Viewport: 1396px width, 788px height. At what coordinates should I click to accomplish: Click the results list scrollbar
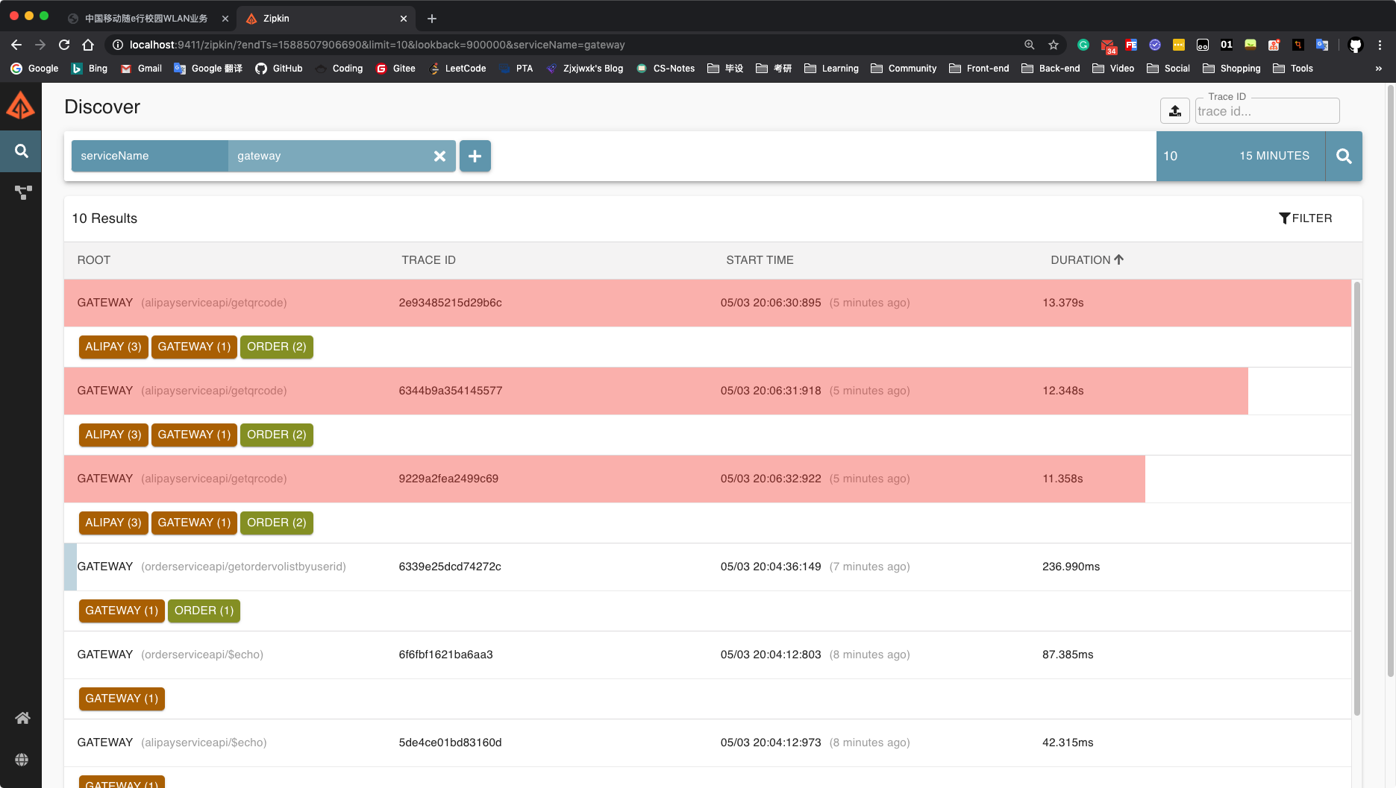pos(1357,498)
